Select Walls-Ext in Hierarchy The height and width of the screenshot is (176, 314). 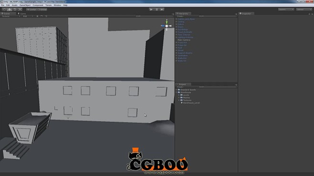point(182,58)
